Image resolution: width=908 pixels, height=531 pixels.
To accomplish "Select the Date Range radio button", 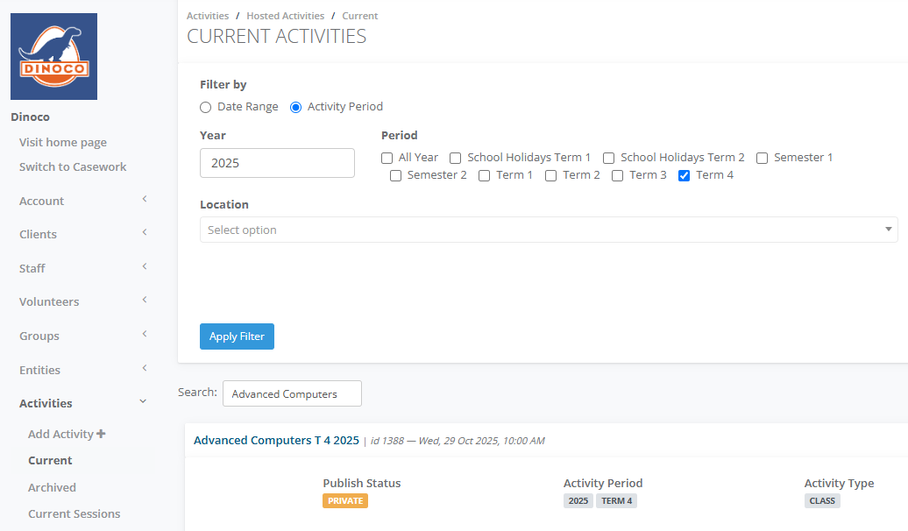I will tap(206, 107).
